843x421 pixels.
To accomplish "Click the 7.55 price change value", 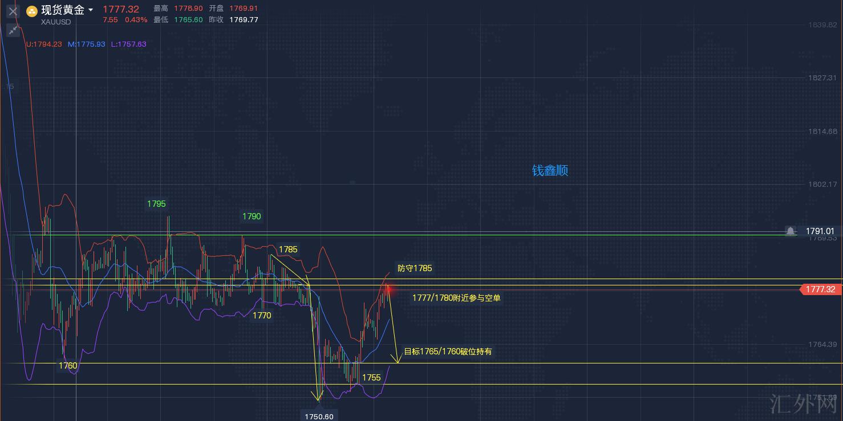I will pos(110,20).
